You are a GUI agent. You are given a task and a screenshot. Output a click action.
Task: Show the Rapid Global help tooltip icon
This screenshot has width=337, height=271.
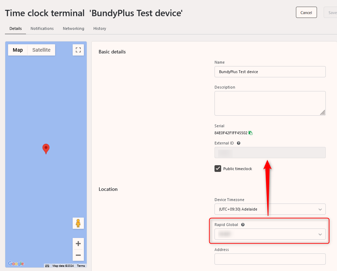(243, 225)
